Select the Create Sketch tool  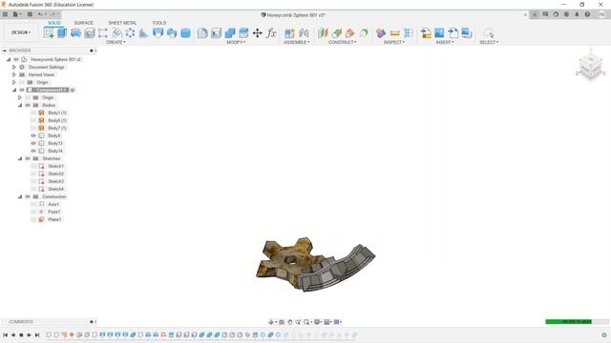[49, 32]
